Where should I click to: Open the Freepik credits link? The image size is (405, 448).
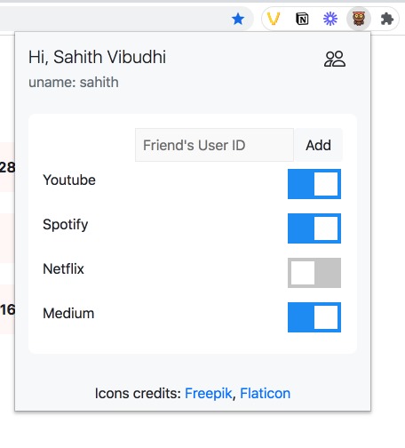point(208,394)
